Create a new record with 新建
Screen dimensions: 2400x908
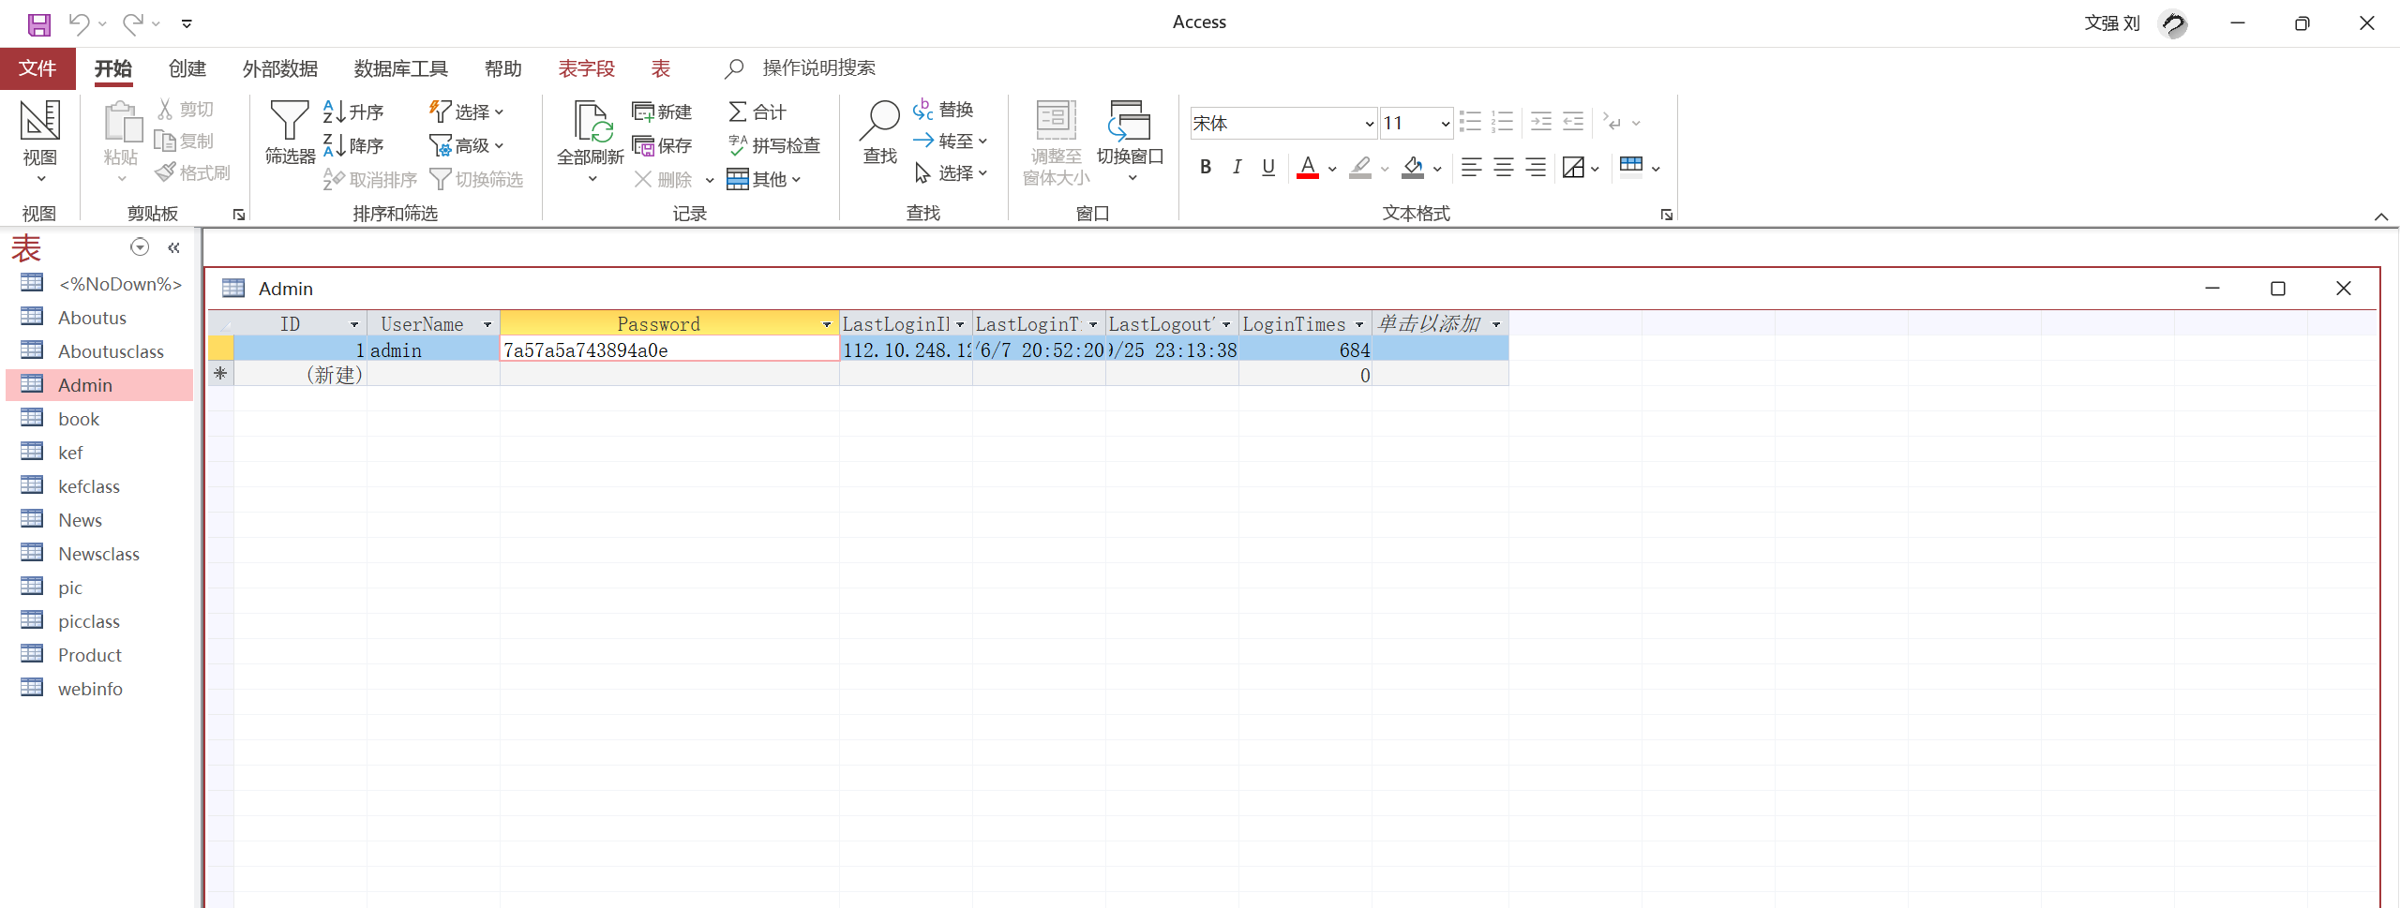click(x=662, y=112)
